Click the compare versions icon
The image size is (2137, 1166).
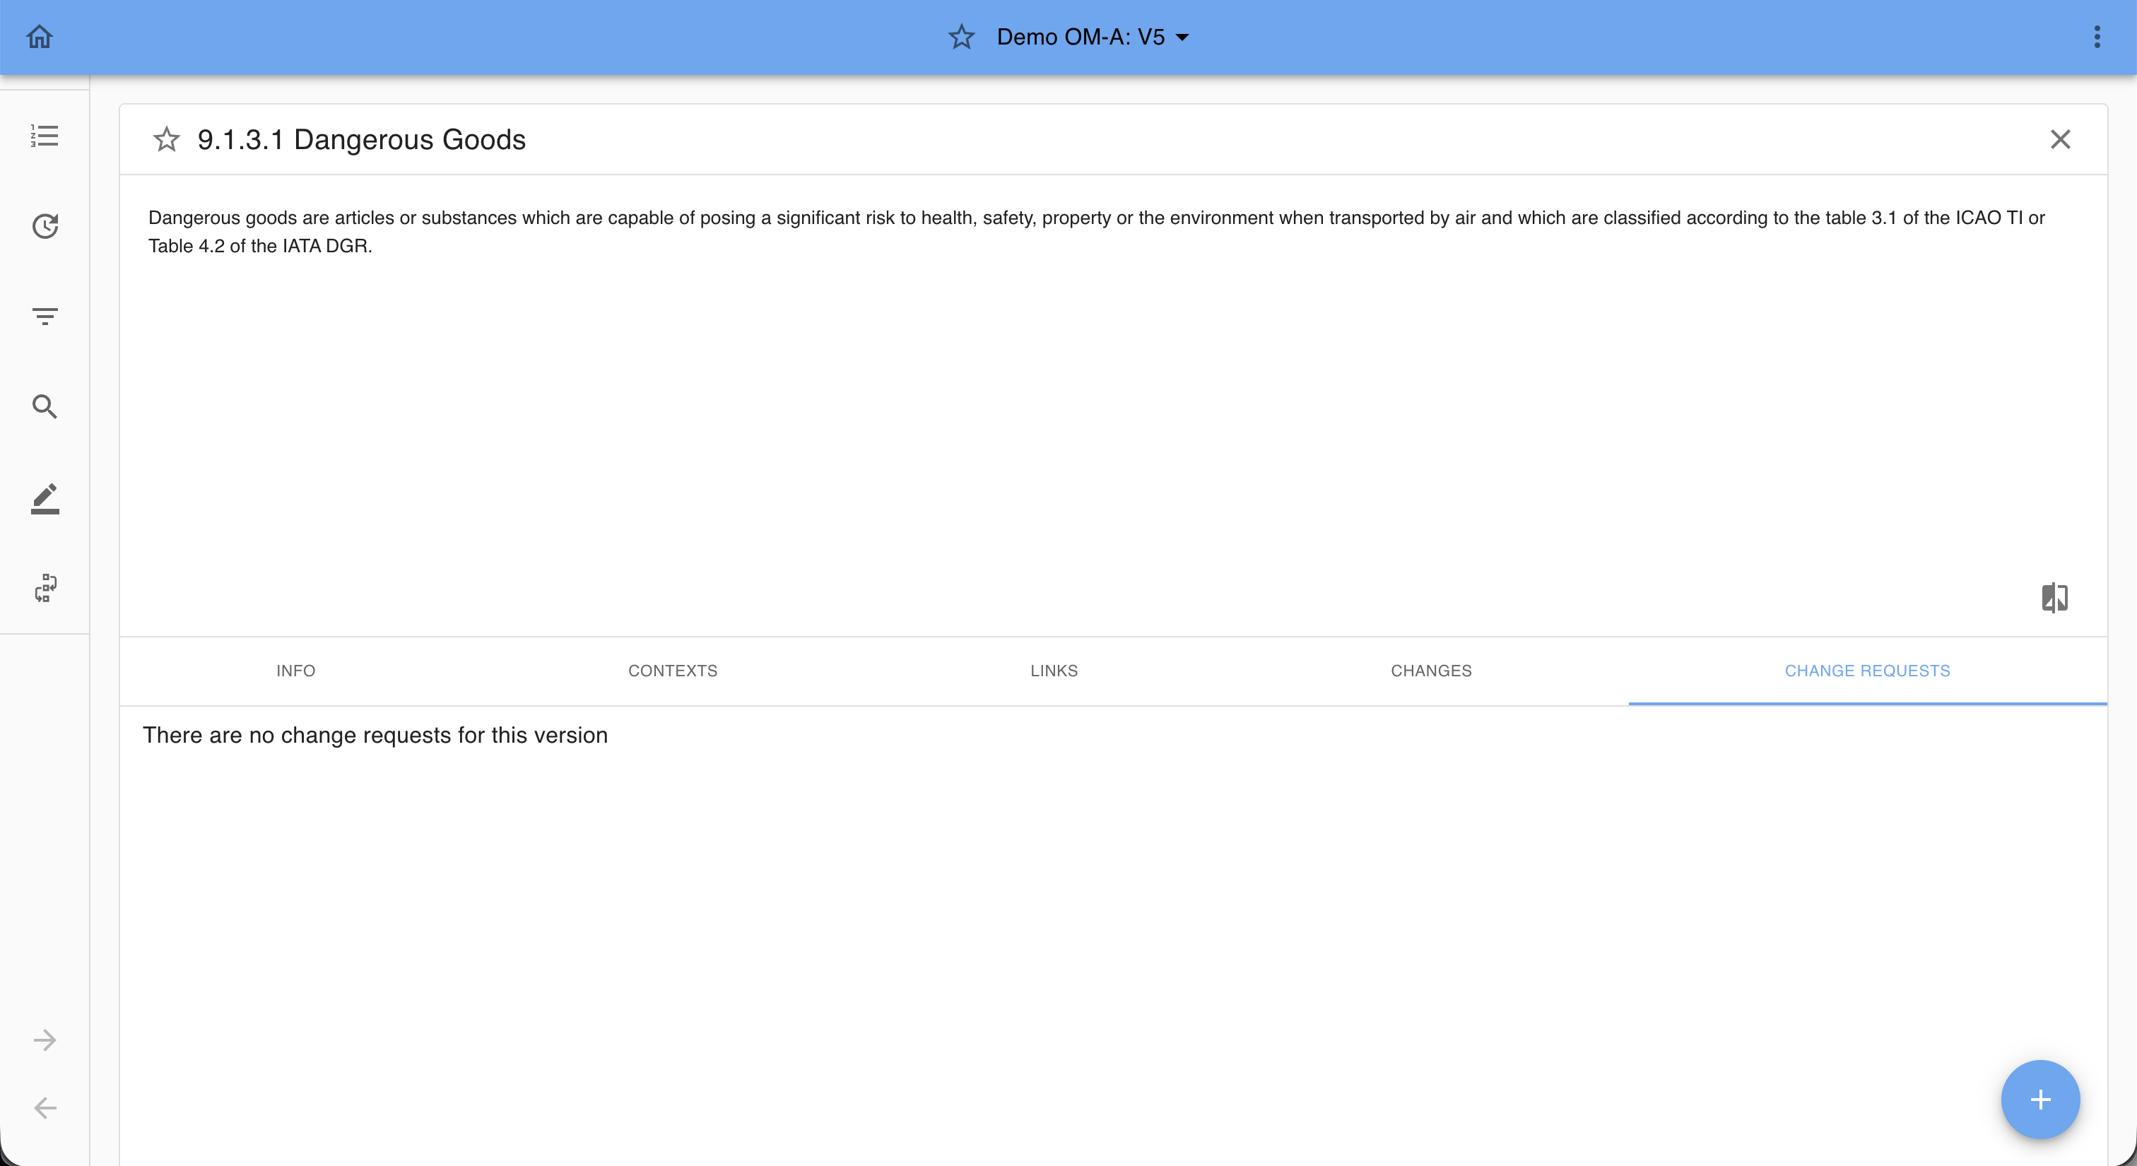(x=2054, y=597)
